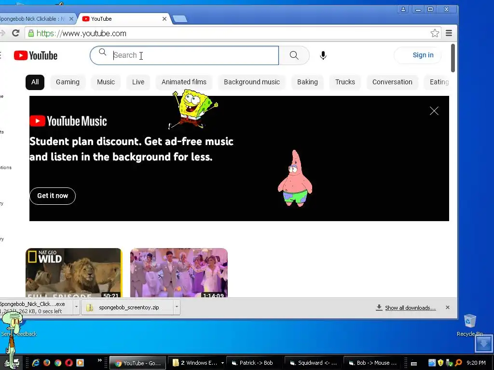The width and height of the screenshot is (494, 370).
Task: Bookmark page using star icon
Action: pos(435,33)
